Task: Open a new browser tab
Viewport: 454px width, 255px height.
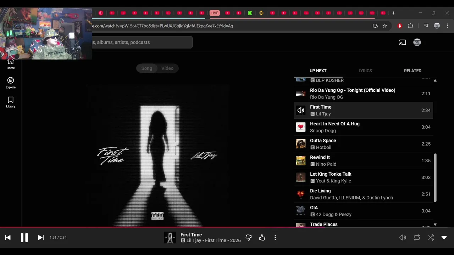Action: pos(393,13)
